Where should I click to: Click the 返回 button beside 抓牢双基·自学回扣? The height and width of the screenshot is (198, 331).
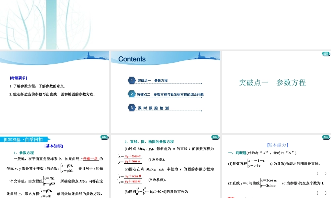point(104,137)
